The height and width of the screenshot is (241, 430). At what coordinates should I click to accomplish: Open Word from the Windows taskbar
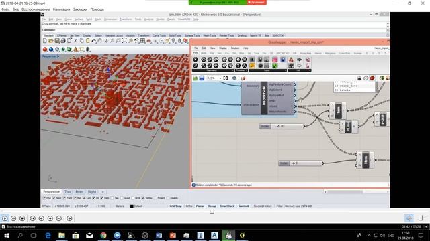point(159,235)
